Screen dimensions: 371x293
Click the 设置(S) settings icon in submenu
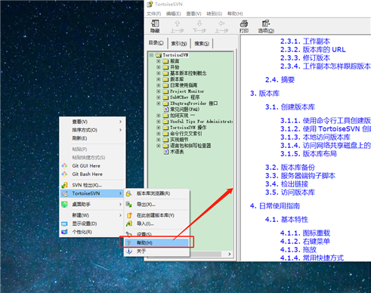click(x=128, y=234)
